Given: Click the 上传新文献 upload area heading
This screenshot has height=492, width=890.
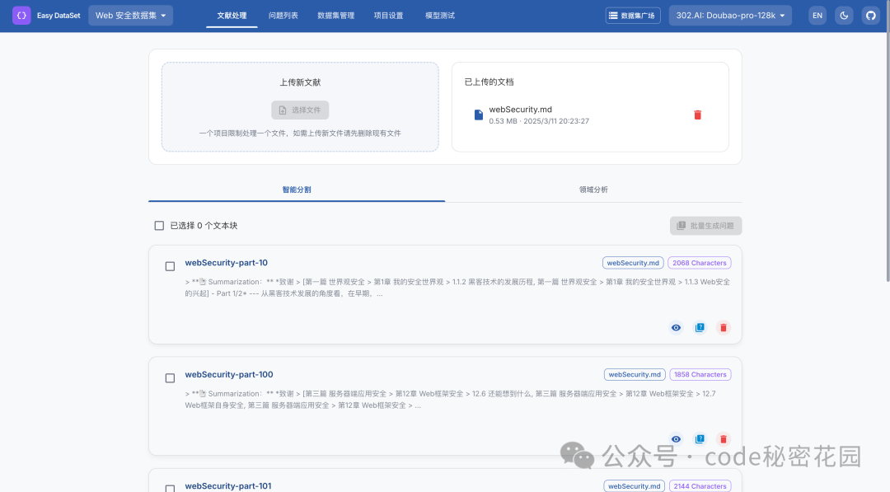Looking at the screenshot, I should coord(300,82).
